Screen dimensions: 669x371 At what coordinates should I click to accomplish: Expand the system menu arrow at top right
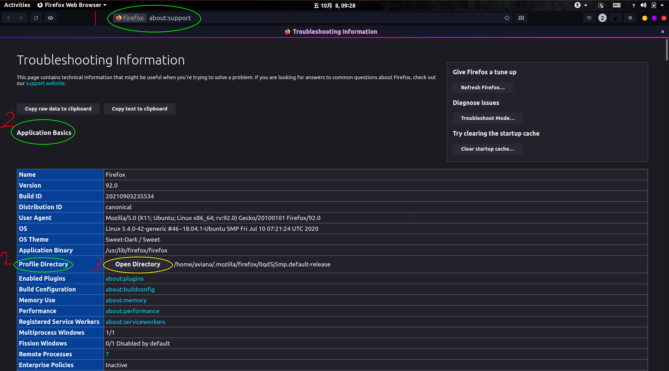pos(662,5)
